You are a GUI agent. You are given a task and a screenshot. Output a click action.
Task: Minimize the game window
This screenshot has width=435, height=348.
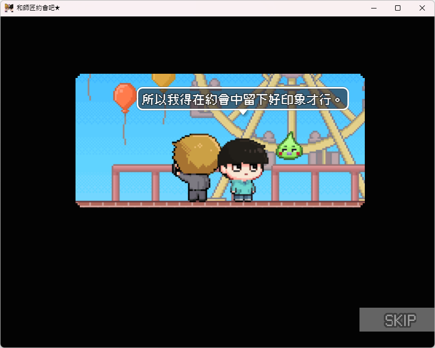coord(374,8)
